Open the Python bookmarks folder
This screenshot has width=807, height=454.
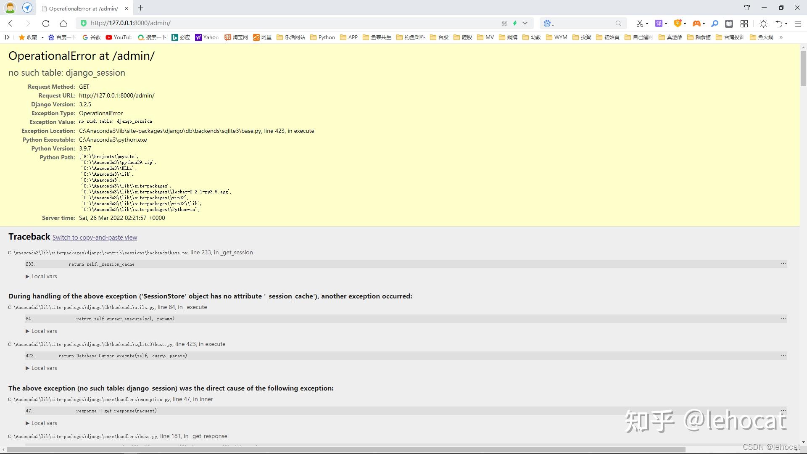[x=322, y=37]
